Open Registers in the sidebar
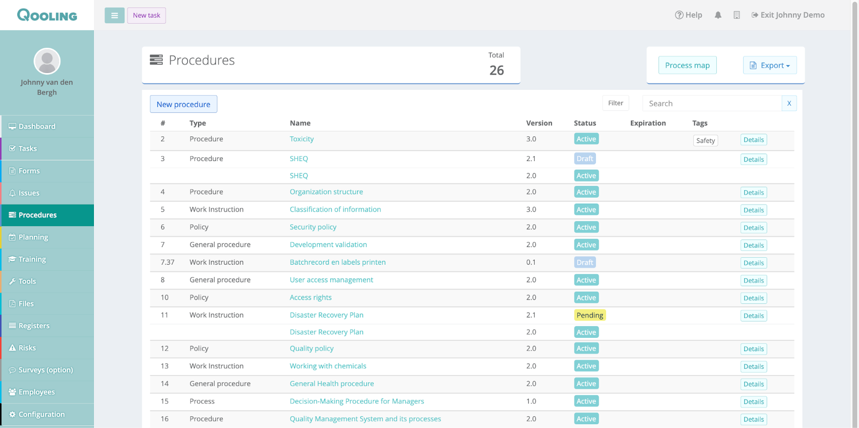Viewport: 859px width, 428px height. coord(47,325)
